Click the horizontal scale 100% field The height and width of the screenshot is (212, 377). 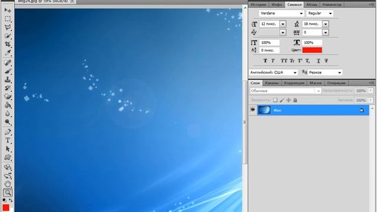pos(312,42)
